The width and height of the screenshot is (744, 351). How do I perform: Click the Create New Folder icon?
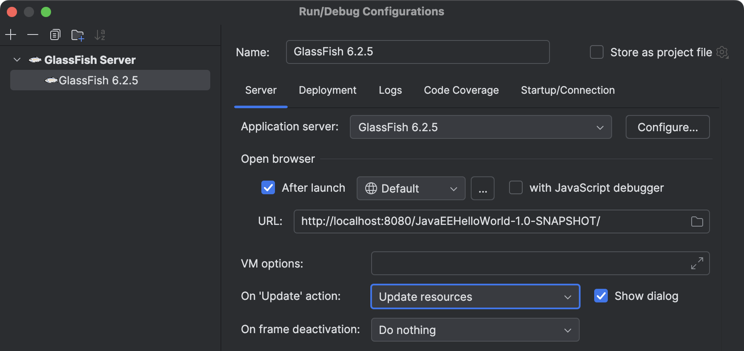tap(77, 35)
